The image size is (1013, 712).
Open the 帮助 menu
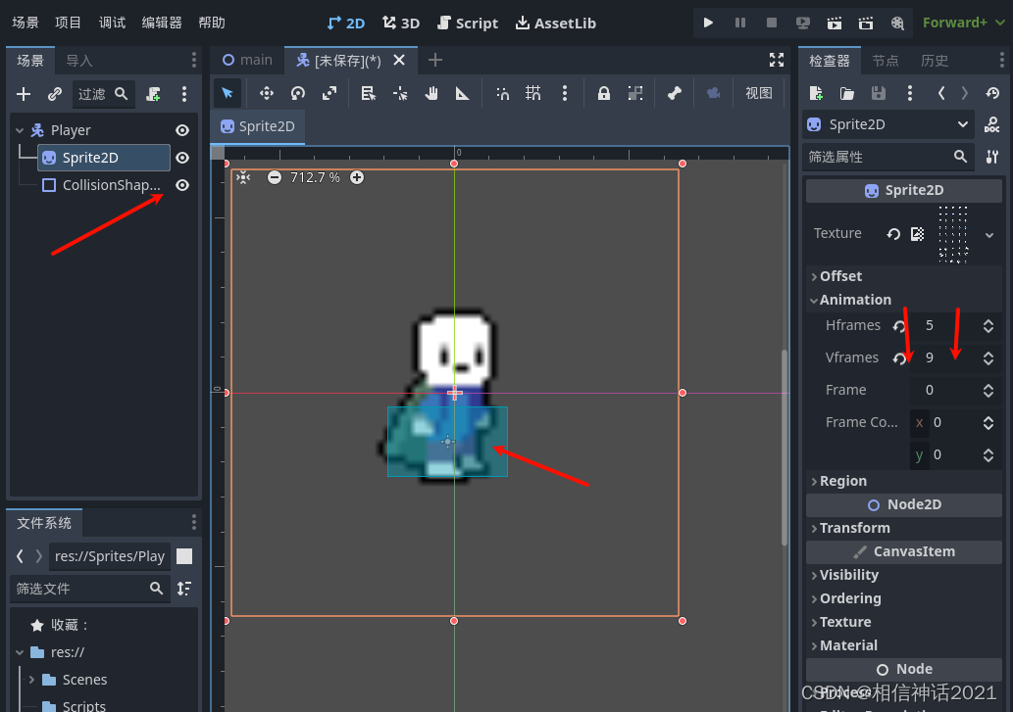tap(211, 23)
